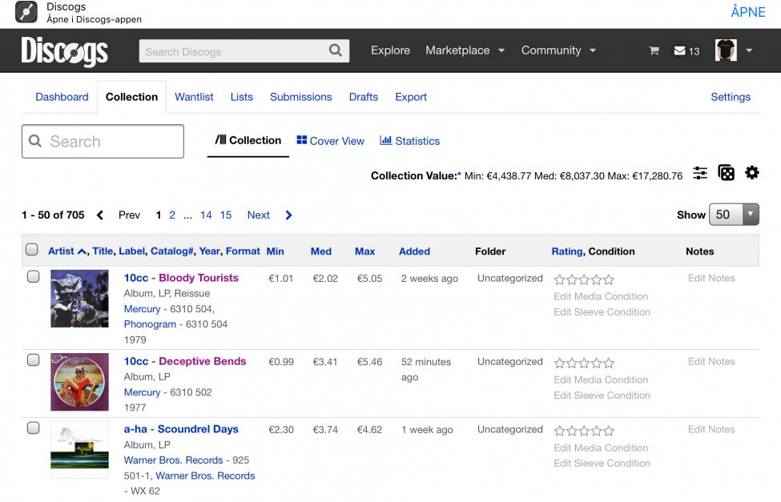This screenshot has width=781, height=502.
Task: Switch to the Wantlist tab
Action: [x=194, y=97]
